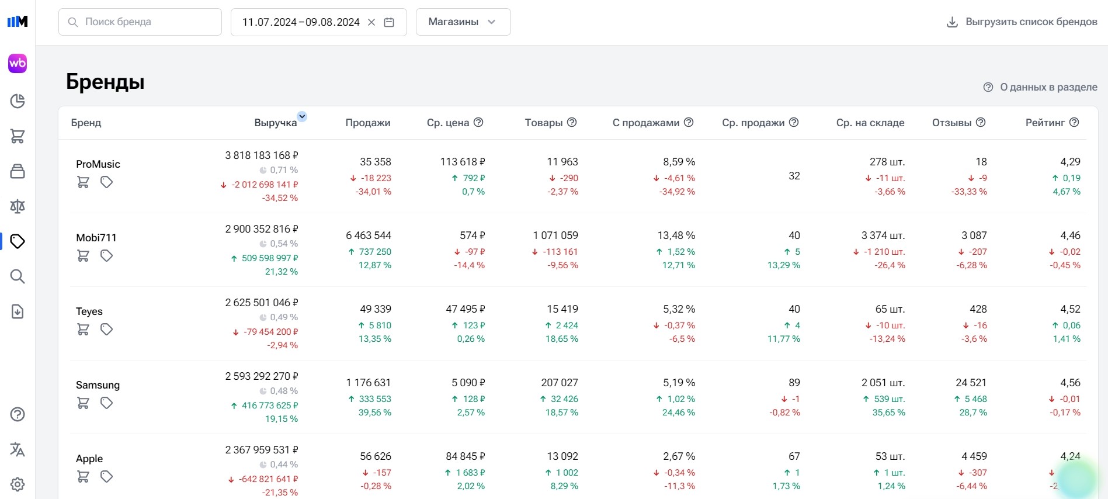Image resolution: width=1108 pixels, height=499 pixels.
Task: Click Mobi711 row cart icon
Action: [x=83, y=256]
